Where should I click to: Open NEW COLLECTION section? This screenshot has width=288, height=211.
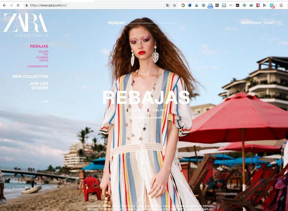tap(30, 77)
